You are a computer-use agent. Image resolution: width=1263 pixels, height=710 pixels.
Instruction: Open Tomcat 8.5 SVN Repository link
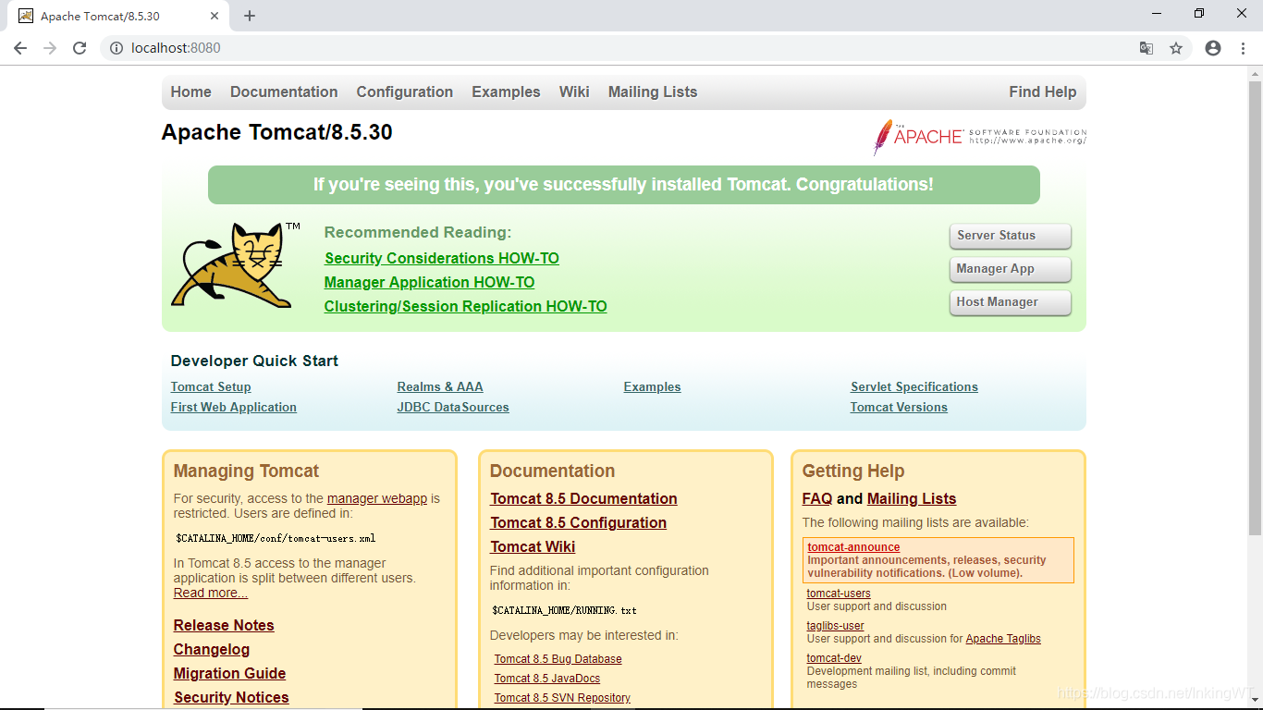click(x=562, y=698)
